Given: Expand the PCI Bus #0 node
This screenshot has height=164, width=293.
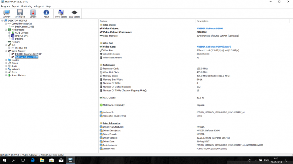Looking at the screenshot, I should (x=9, y=48).
